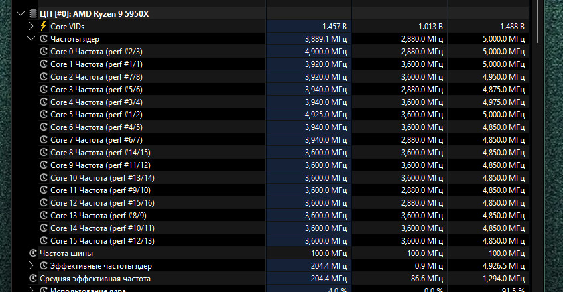
Task: Click average effective minimum value 86.6 МГц
Action: [427, 279]
